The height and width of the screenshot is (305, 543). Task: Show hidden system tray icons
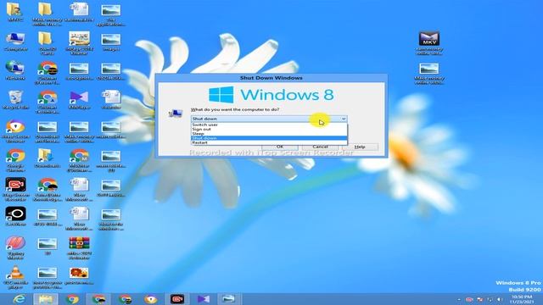459,299
